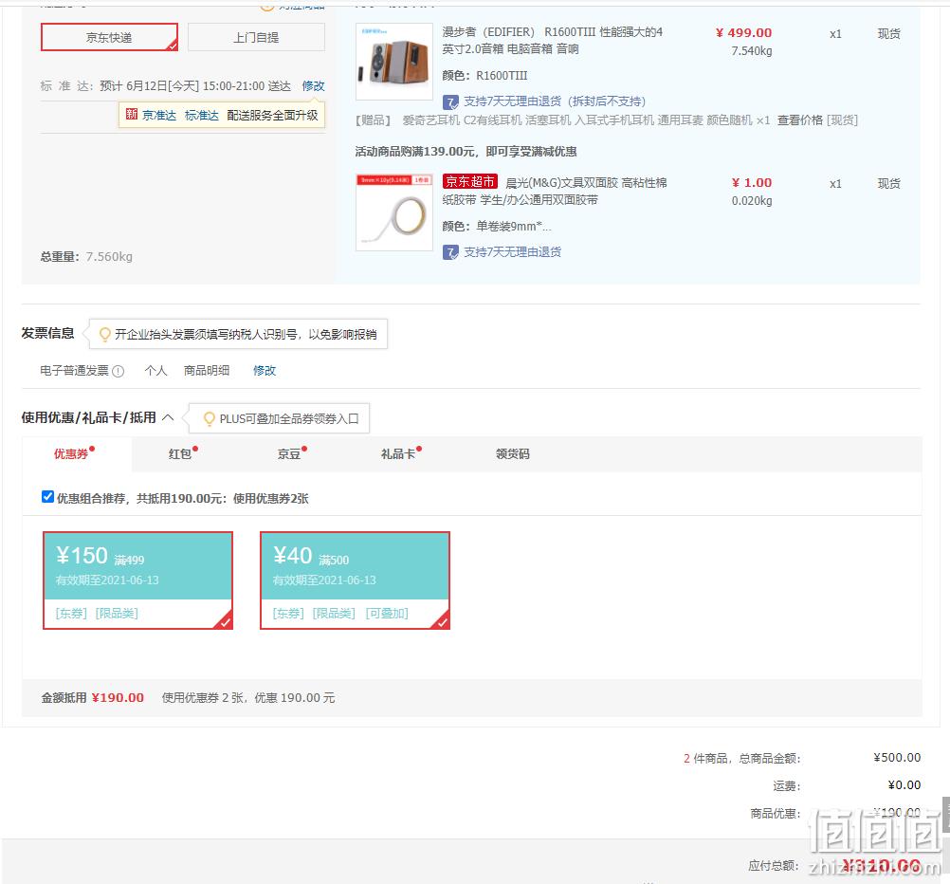The width and height of the screenshot is (950, 884).
Task: Open double-sided tape product thumbnail
Action: [x=394, y=212]
